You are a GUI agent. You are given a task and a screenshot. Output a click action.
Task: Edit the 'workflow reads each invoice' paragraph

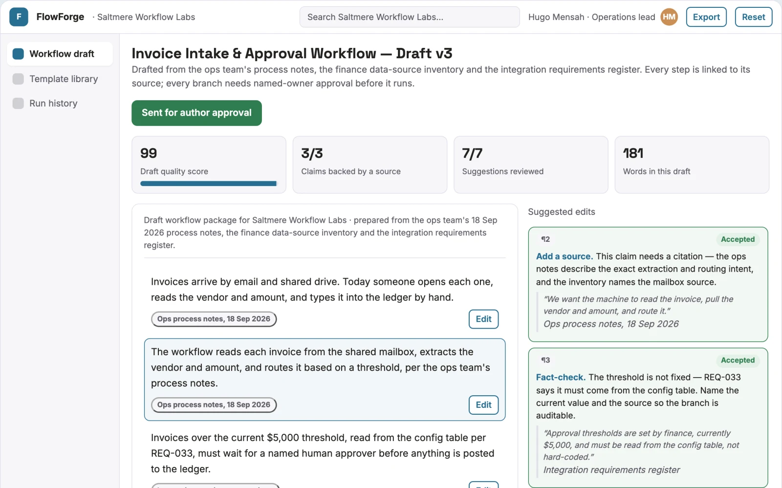pos(483,405)
